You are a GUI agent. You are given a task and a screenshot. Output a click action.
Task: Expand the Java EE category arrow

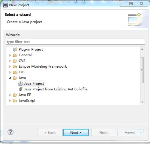[x=10, y=95]
